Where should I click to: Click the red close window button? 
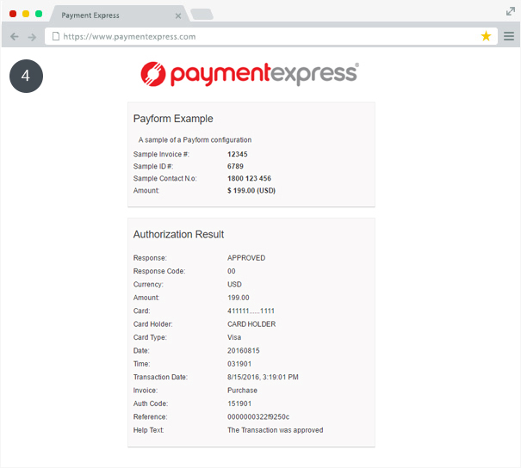(13, 14)
